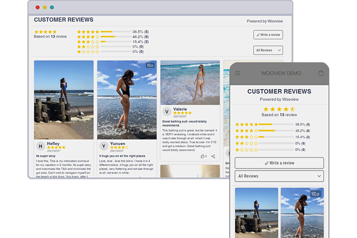Filter by the 3-star row in desktop summary
This screenshot has height=238, width=357.
coord(116,42)
